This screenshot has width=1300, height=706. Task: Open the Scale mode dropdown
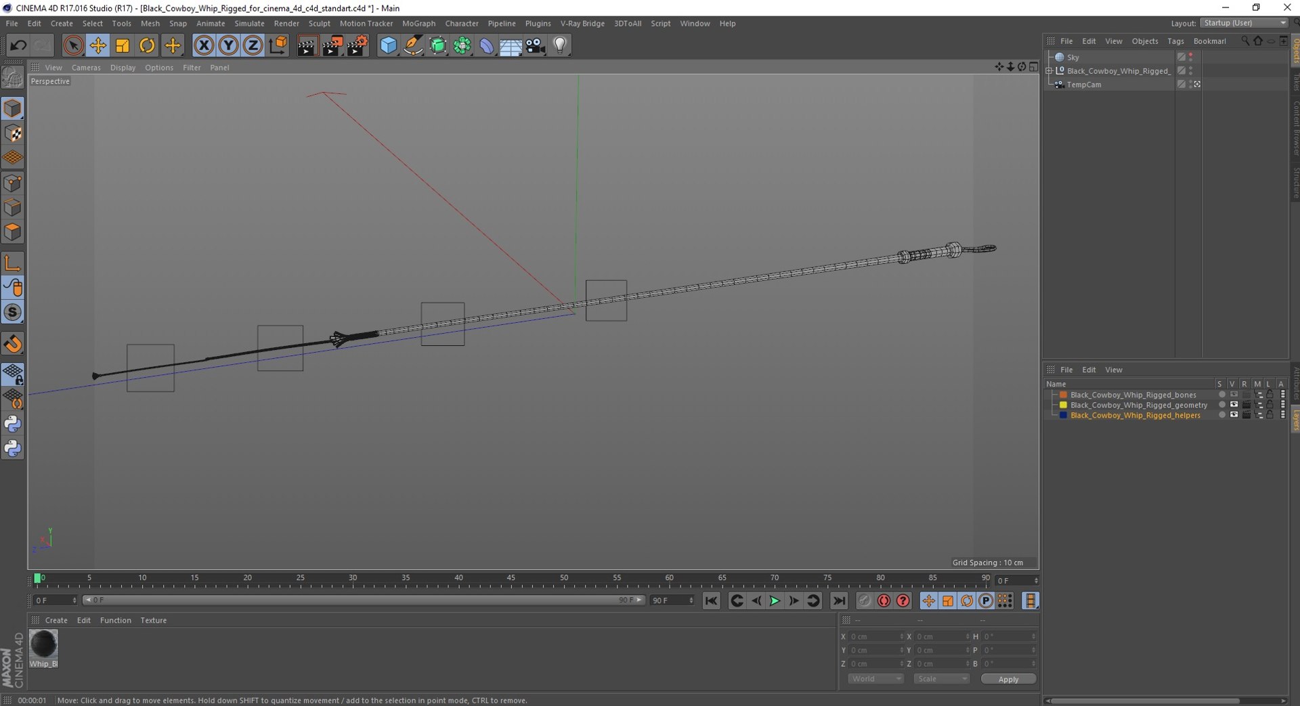tap(942, 679)
